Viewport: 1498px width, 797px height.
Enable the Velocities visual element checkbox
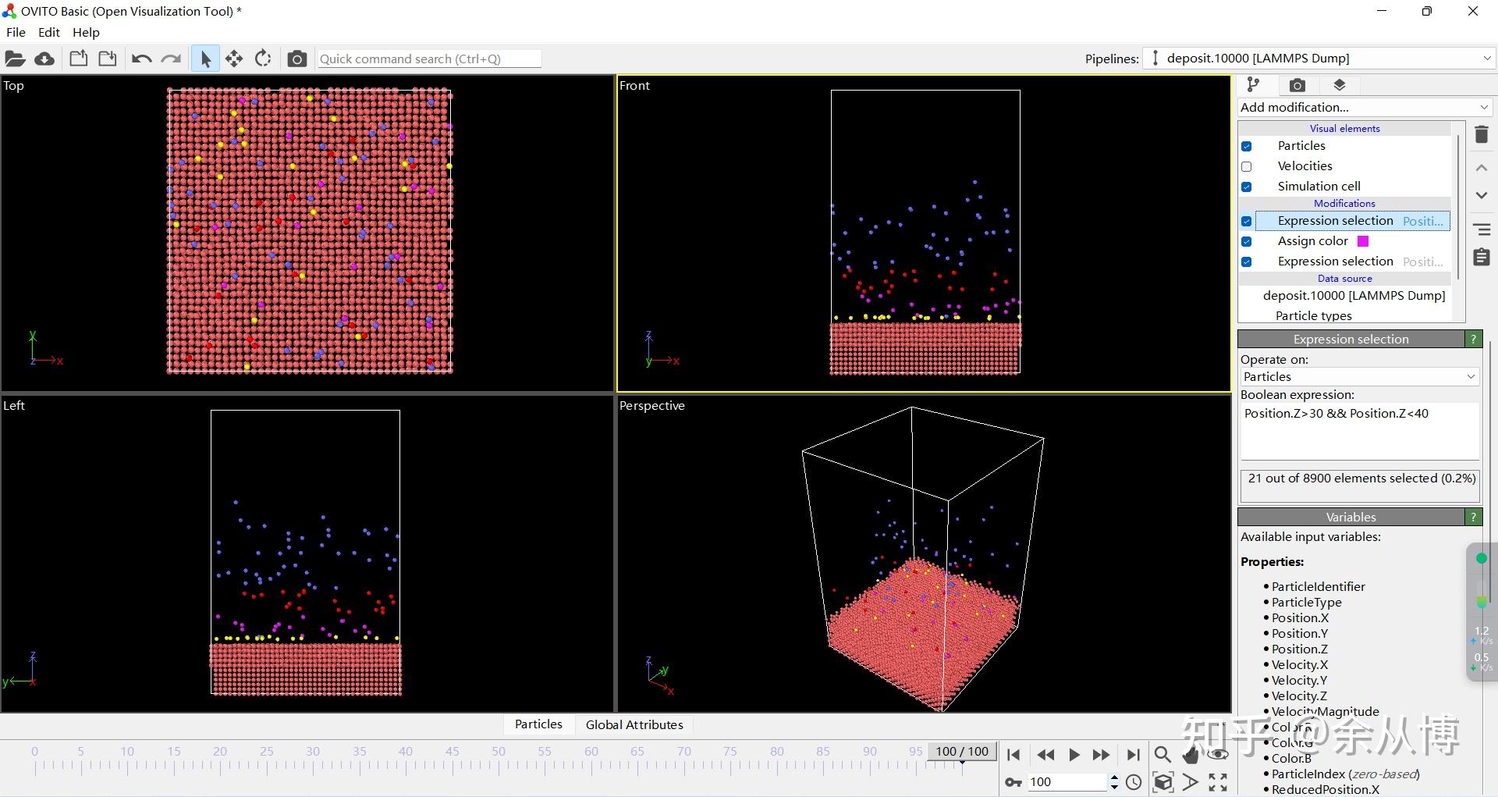(x=1247, y=166)
